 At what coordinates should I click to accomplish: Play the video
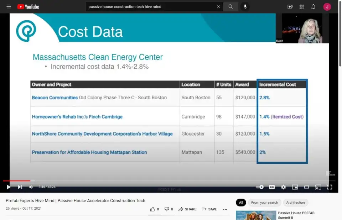coord(9,187)
